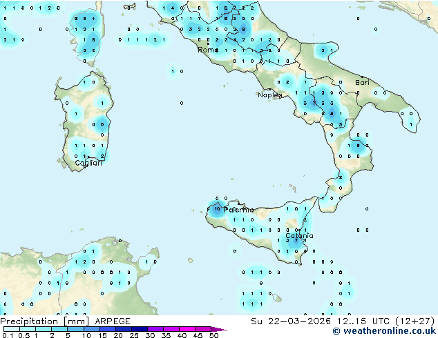Click the Cagliari city label
The width and height of the screenshot is (438, 338).
pos(88,163)
